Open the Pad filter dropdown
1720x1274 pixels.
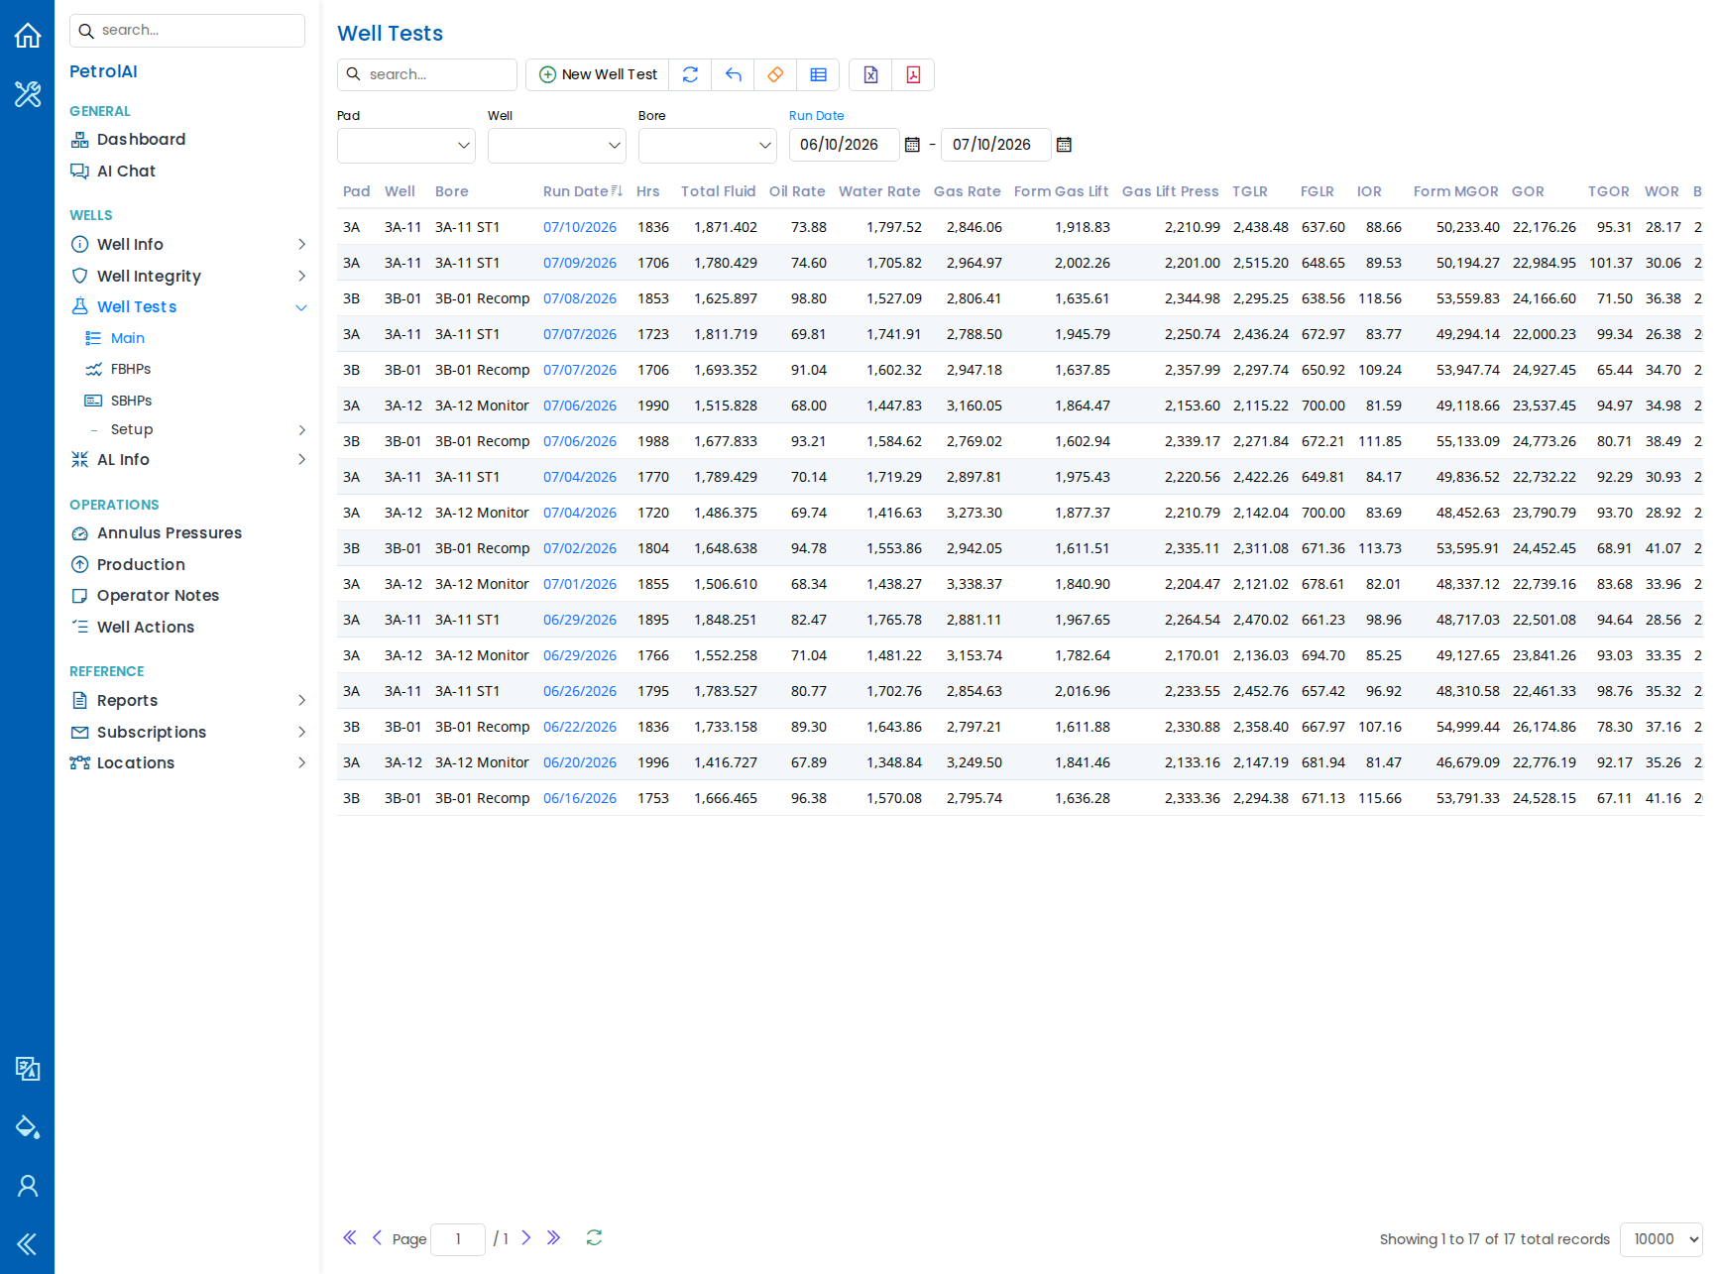coord(406,146)
